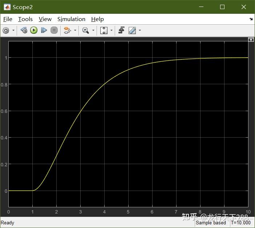Viewport: 255px width, 228px height.
Task: Click the Ready status text
Action: click(x=8, y=223)
